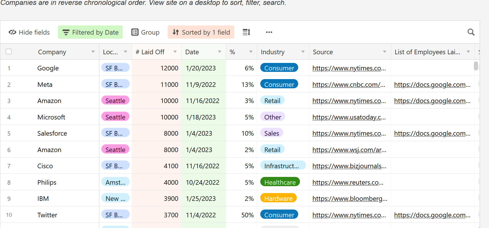
Task: Open the Date column dropdown arrow
Action: pos(219,52)
